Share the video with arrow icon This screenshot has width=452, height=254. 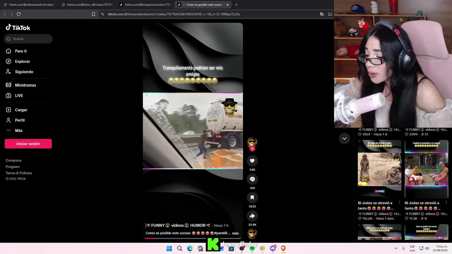[252, 216]
